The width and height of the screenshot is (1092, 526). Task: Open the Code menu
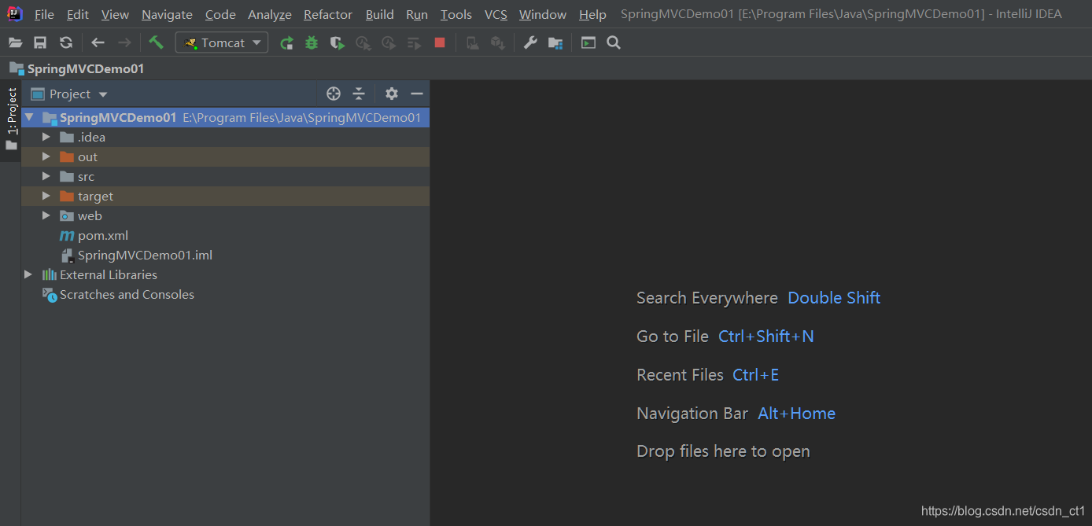220,14
